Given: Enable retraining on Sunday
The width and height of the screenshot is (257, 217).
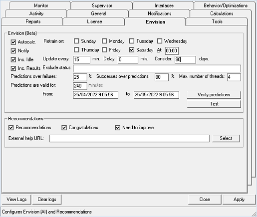Looking at the screenshot, I should 76,41.
